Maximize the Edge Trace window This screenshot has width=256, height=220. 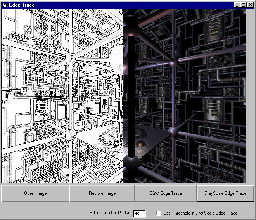click(x=243, y=5)
